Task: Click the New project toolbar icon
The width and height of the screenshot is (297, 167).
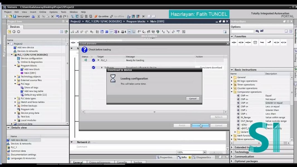Action: click(6, 16)
